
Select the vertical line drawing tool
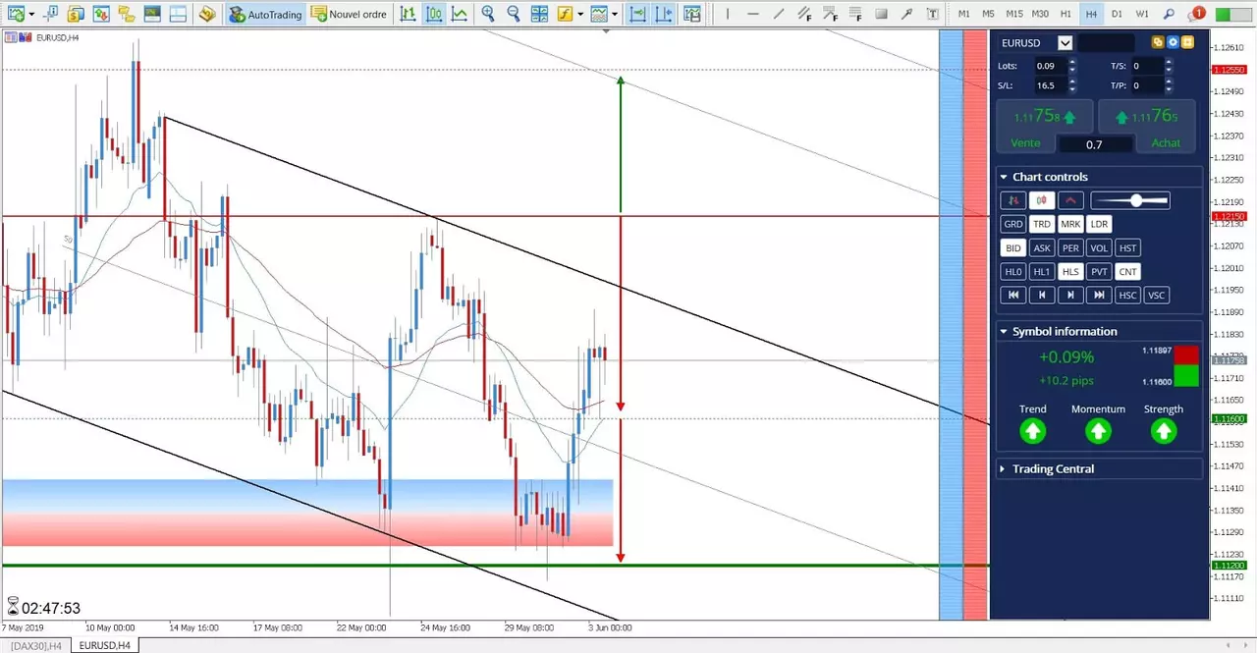point(727,14)
